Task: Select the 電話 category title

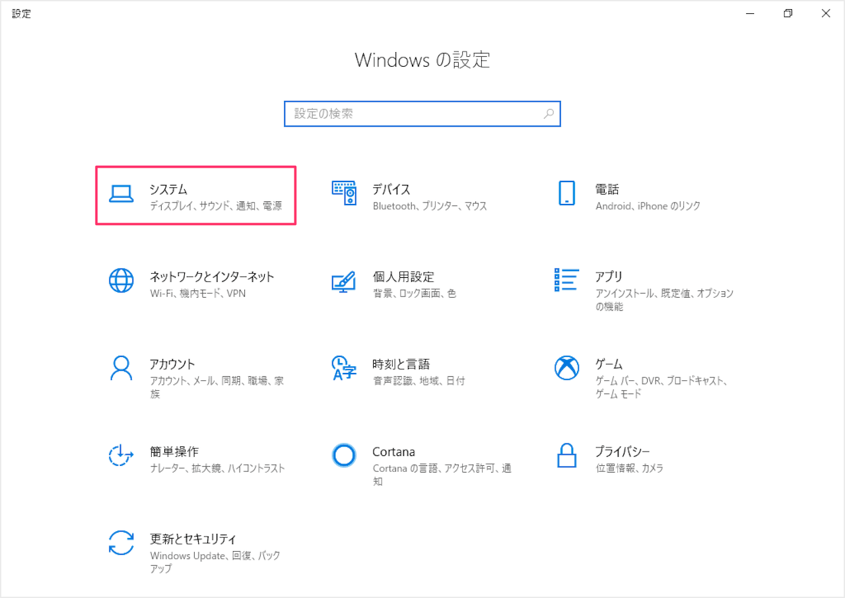Action: (x=607, y=189)
